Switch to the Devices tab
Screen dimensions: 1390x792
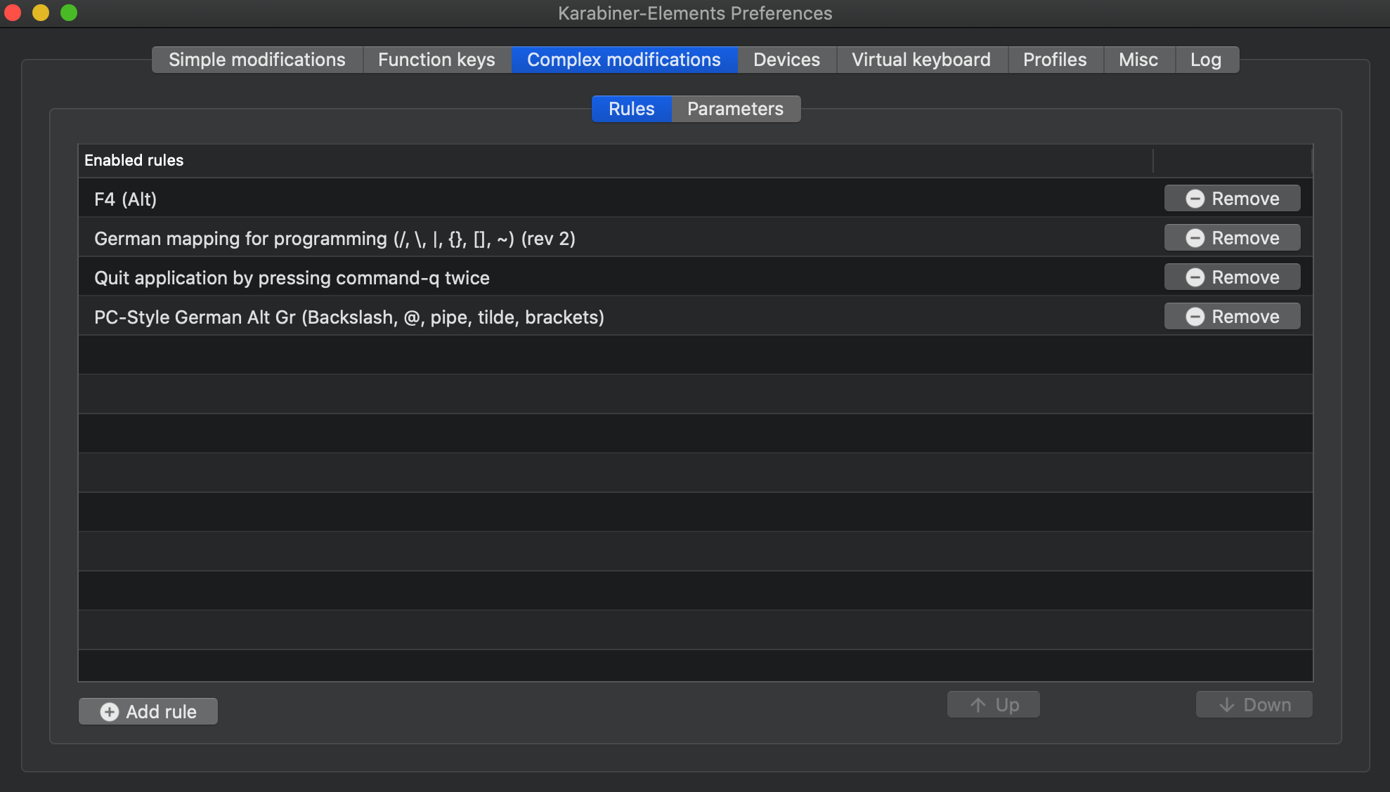[786, 59]
